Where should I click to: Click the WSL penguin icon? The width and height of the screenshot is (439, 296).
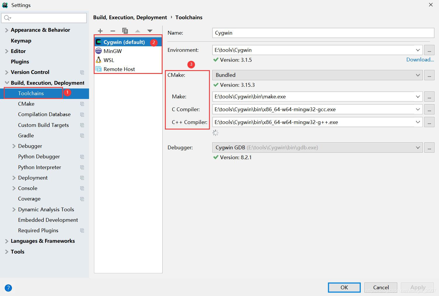coord(99,60)
